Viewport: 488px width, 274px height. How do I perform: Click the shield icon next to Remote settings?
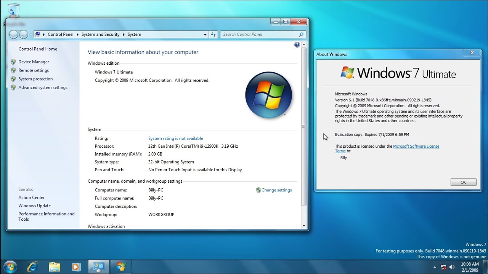click(x=13, y=70)
